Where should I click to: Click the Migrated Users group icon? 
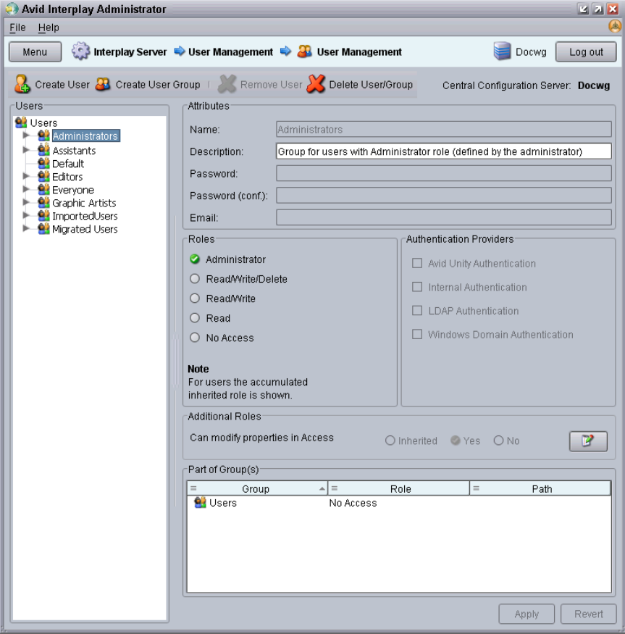(43, 228)
